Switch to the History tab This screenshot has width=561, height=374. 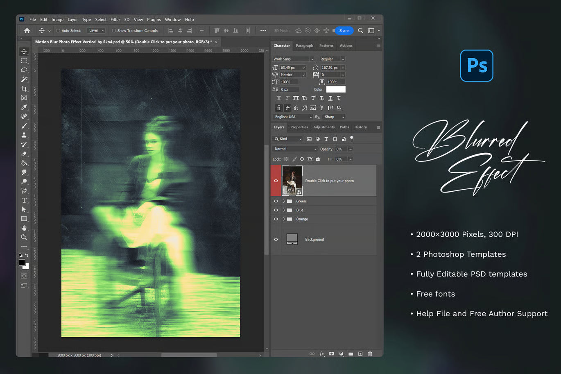tap(360, 127)
